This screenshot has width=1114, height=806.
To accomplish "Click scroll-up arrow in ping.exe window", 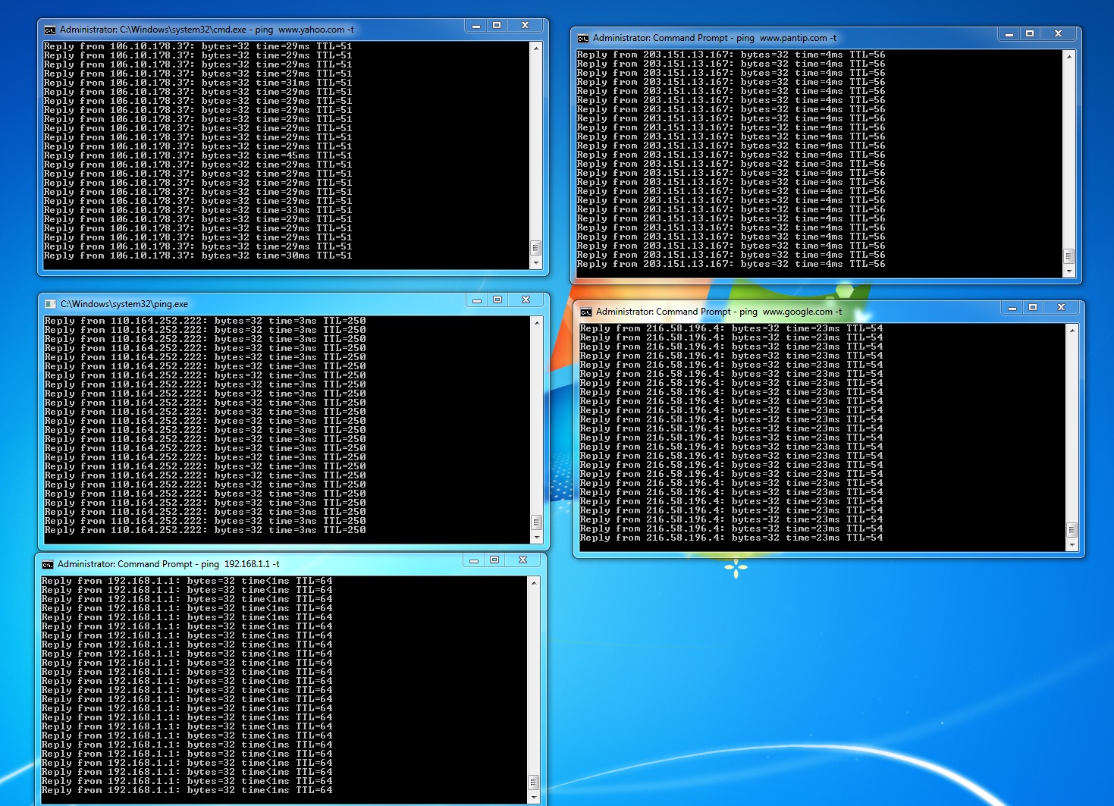I will (x=537, y=322).
